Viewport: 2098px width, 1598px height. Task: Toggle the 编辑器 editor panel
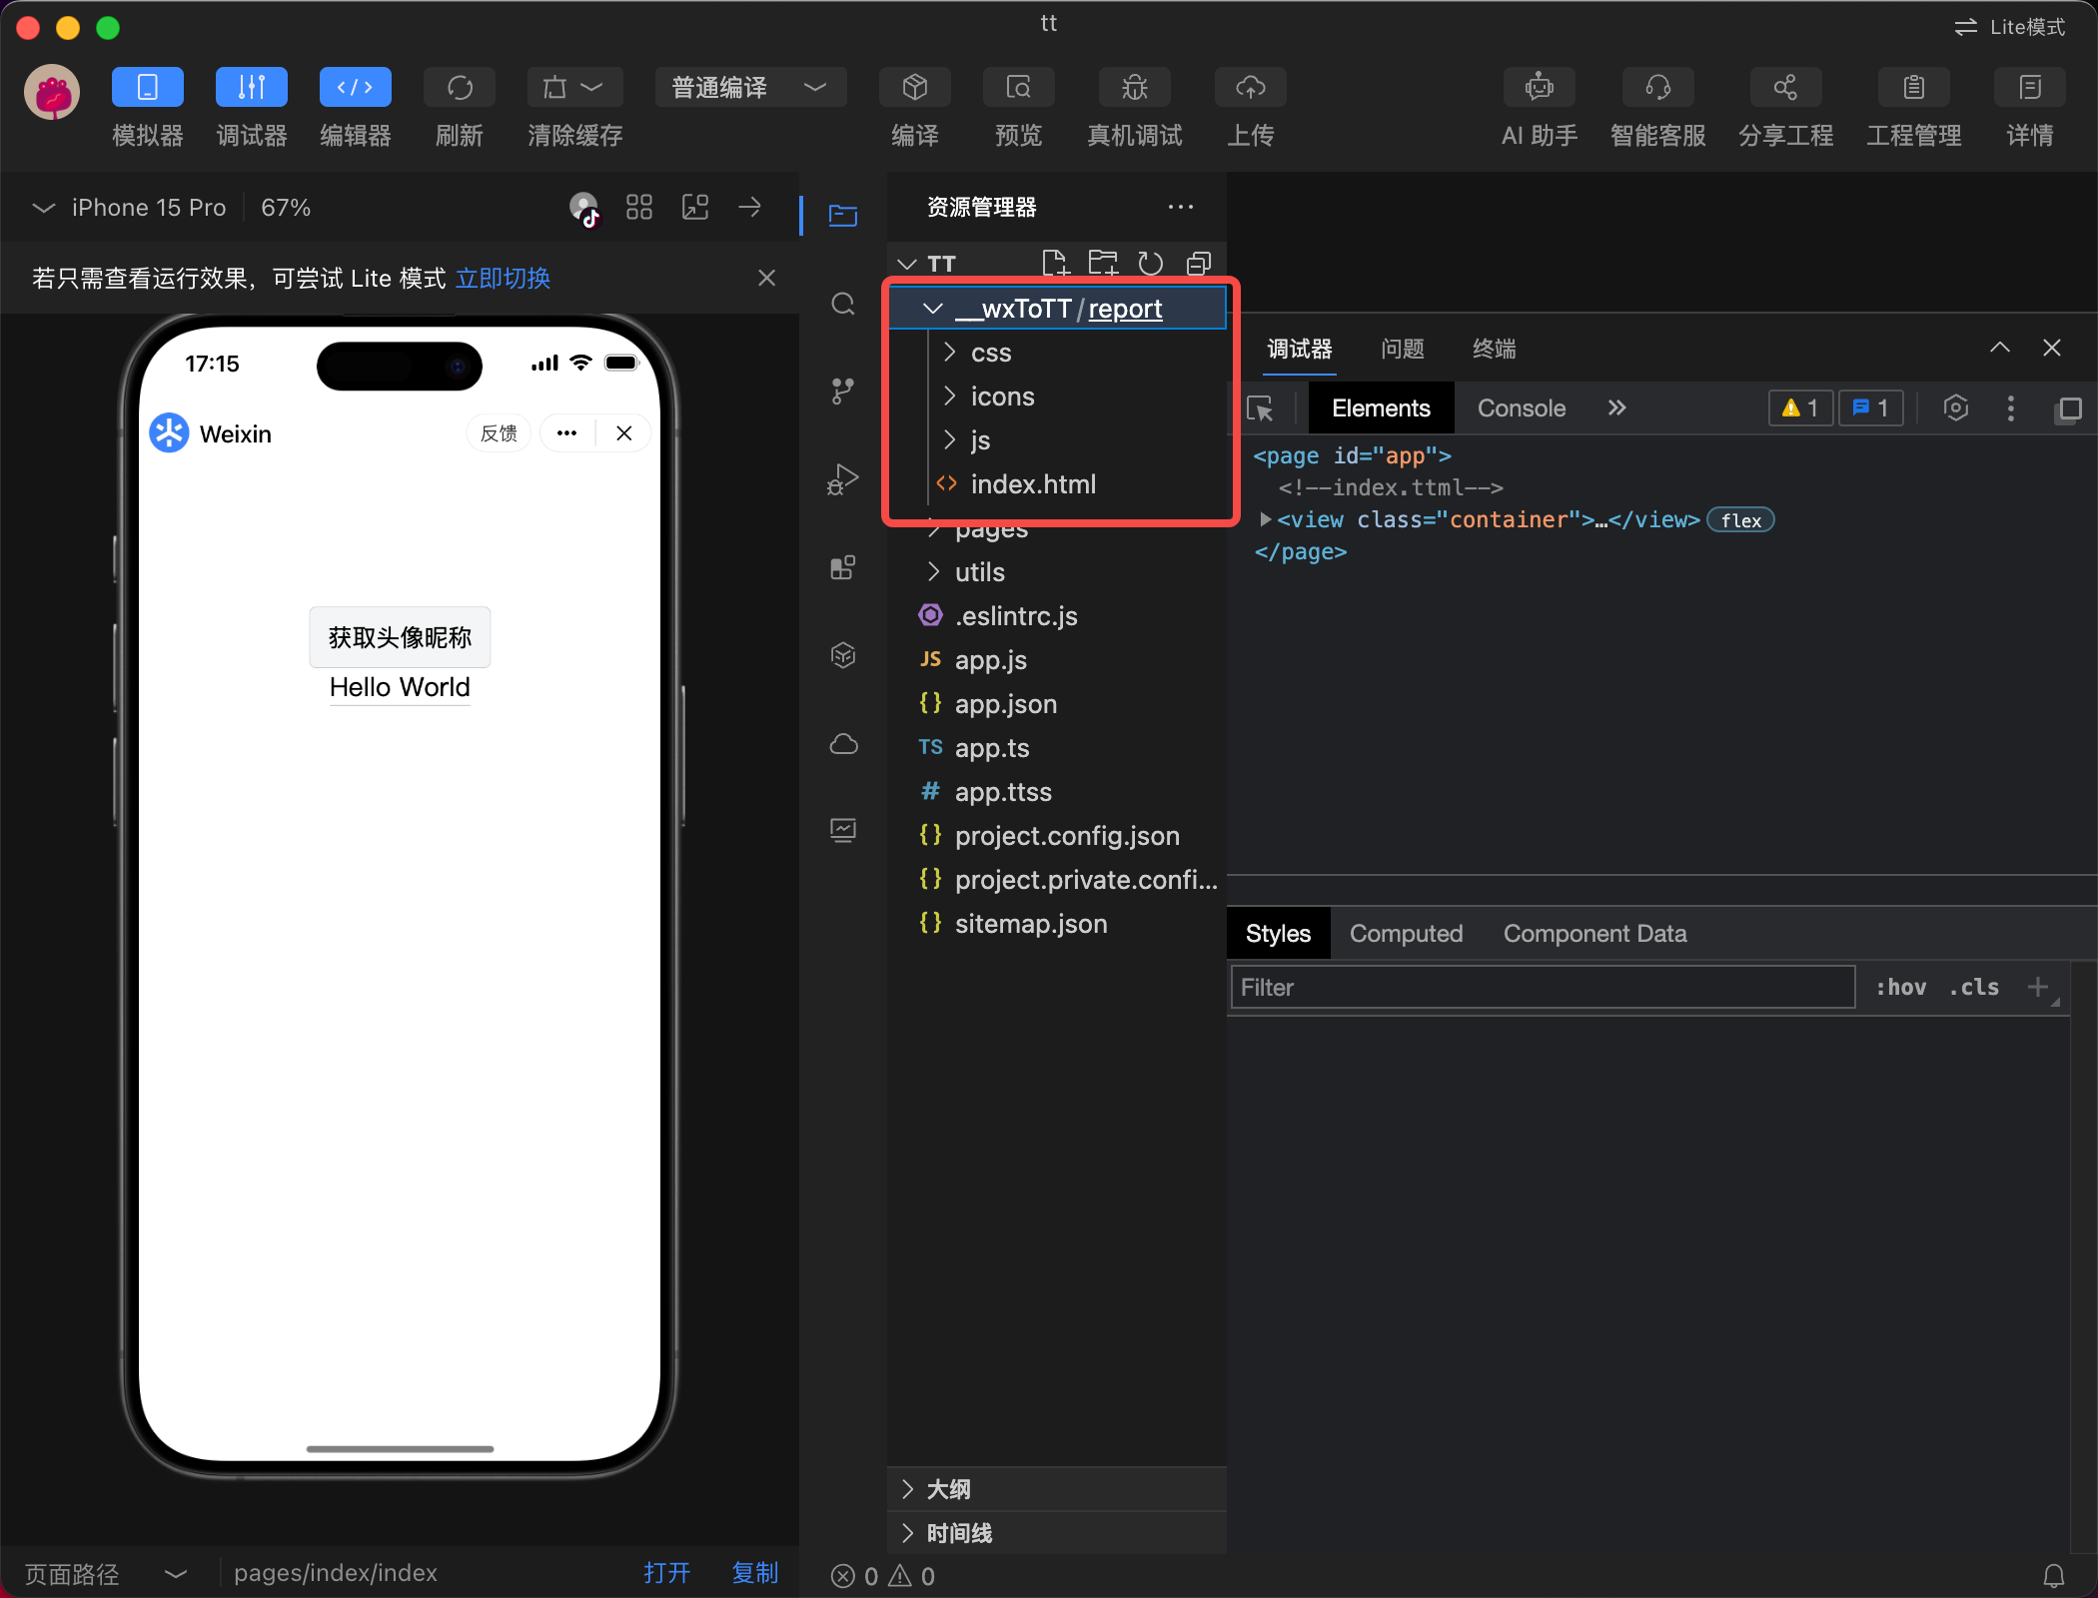[x=355, y=88]
